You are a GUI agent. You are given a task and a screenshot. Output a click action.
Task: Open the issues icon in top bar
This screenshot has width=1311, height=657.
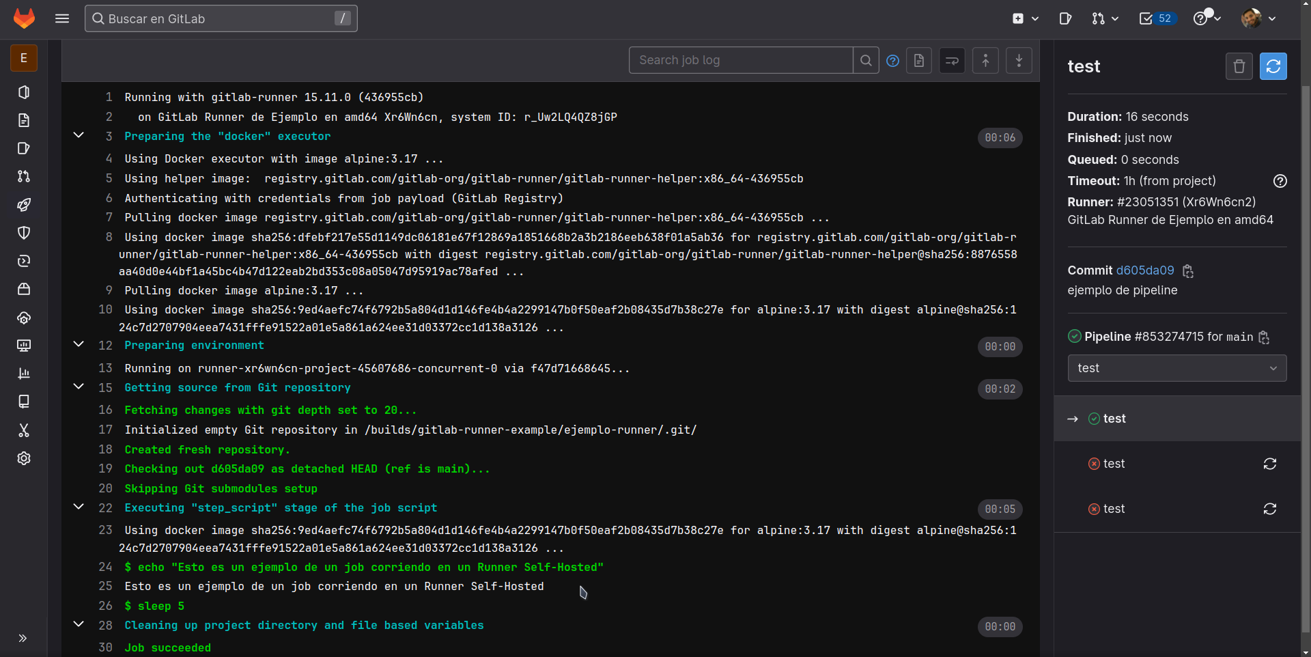[x=1065, y=18]
